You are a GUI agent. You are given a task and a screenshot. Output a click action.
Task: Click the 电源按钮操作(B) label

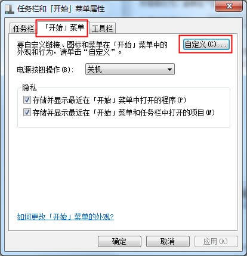[x=45, y=70]
